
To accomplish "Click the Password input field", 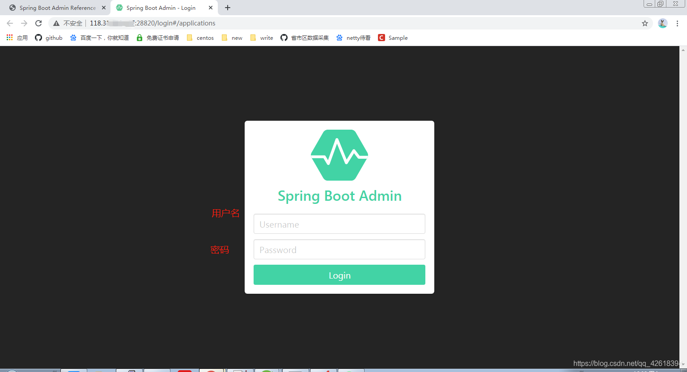I will (x=339, y=249).
